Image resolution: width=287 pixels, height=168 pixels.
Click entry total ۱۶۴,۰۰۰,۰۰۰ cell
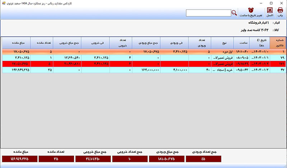(146, 70)
